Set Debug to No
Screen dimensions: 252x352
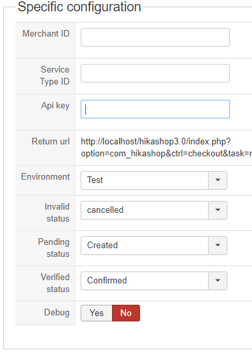pos(126,313)
